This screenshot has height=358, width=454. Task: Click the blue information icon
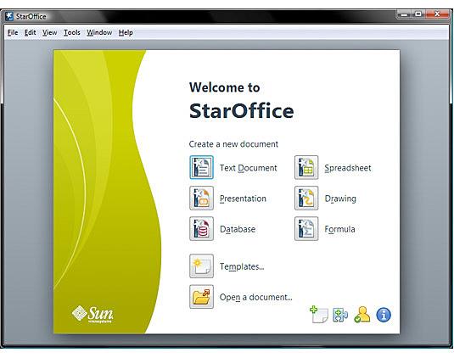pyautogui.click(x=384, y=315)
